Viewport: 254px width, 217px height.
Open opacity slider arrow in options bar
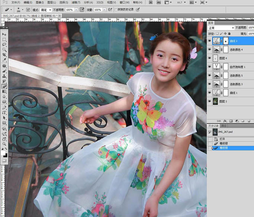point(76,10)
